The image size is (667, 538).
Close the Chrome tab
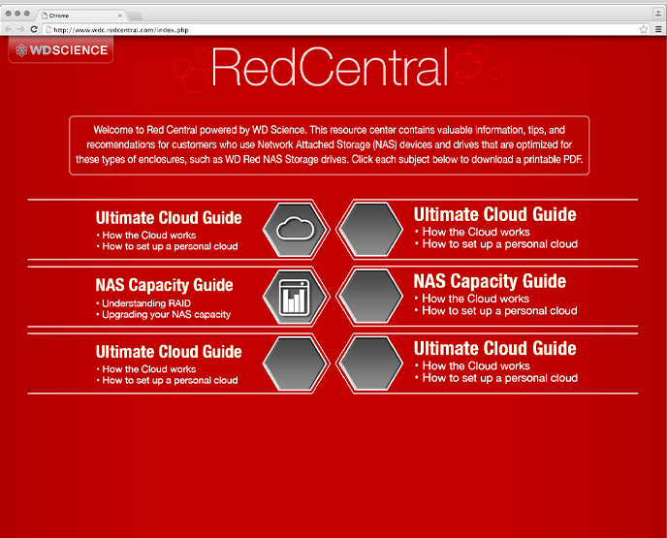119,16
